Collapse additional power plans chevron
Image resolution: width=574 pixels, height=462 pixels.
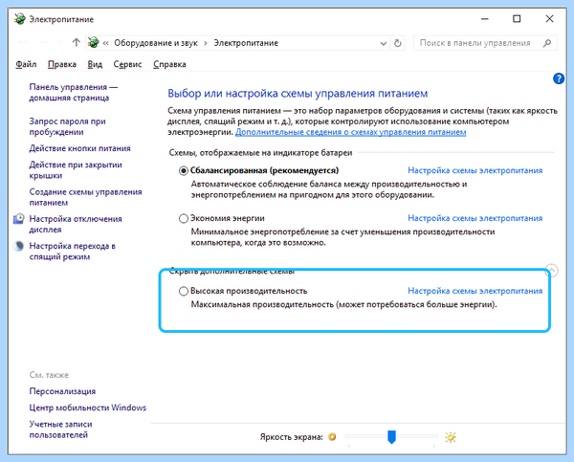552,270
